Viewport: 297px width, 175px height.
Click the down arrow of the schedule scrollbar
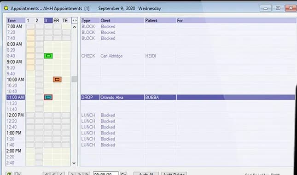coord(74,163)
